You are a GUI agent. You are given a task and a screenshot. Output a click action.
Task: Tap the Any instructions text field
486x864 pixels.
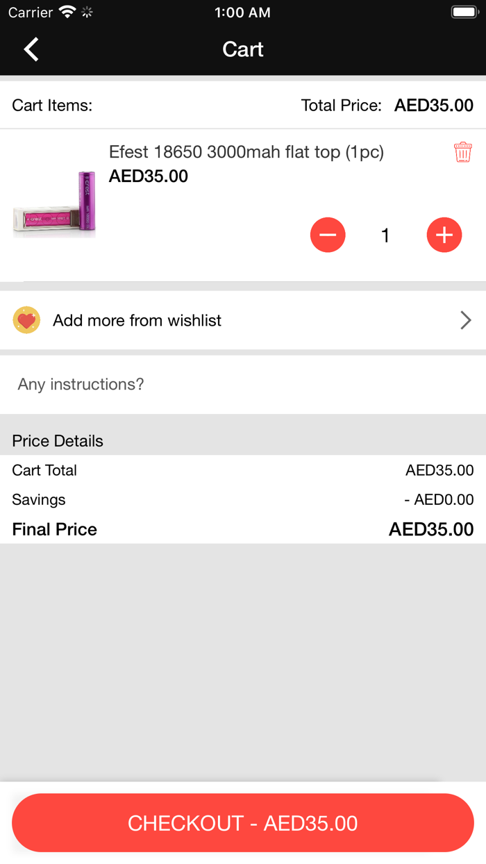243,384
